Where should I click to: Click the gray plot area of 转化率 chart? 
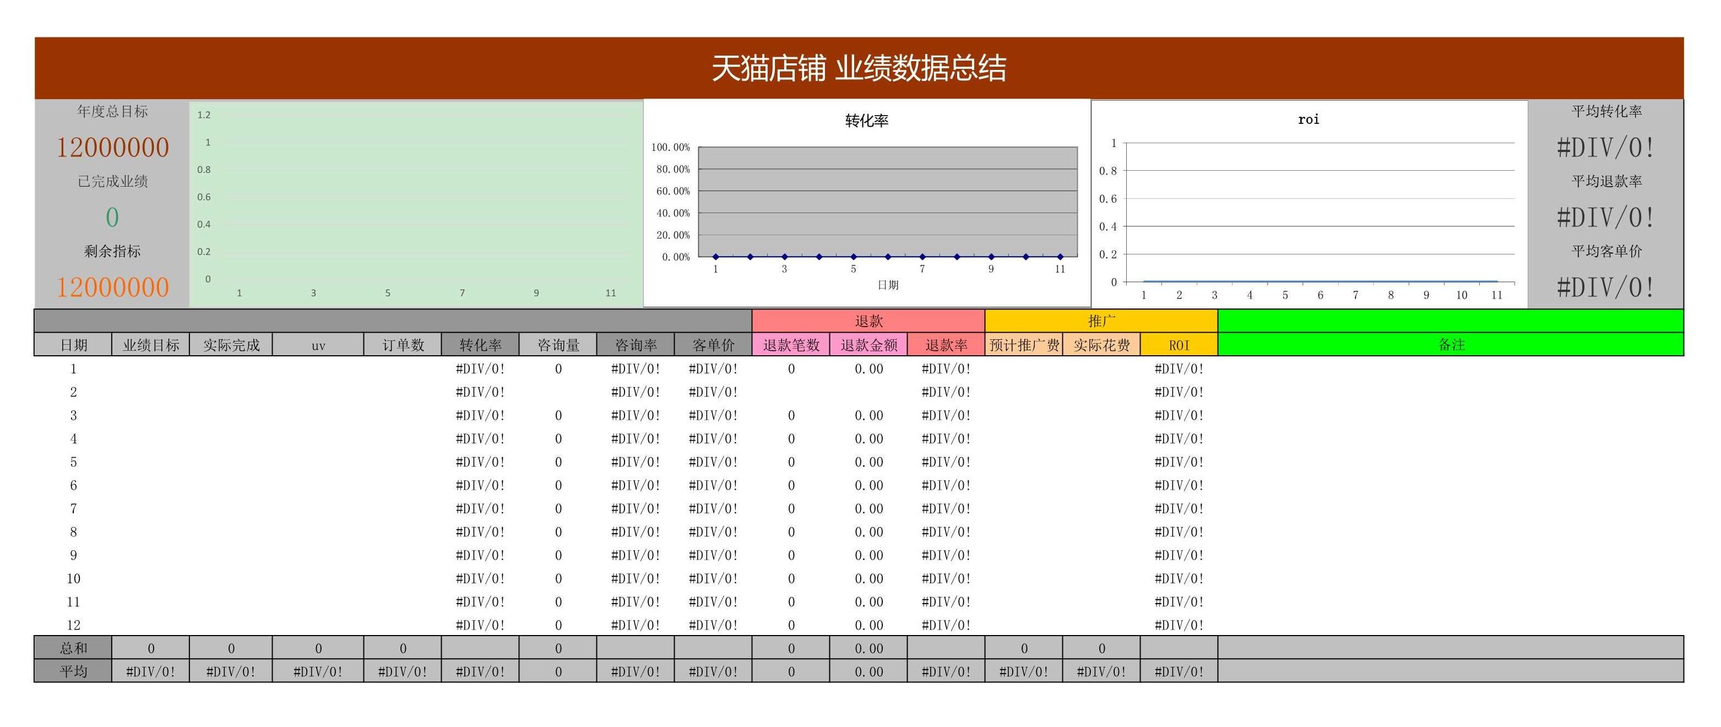click(888, 202)
